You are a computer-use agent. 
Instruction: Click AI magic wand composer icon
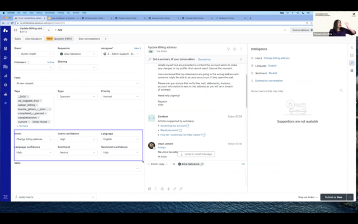181,189
